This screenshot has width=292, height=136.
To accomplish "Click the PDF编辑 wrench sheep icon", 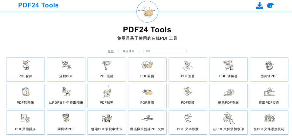I will pos(147,65).
